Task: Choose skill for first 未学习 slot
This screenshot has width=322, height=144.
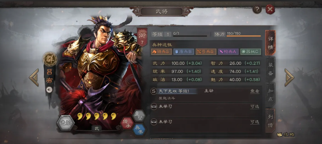Action: 255,106
